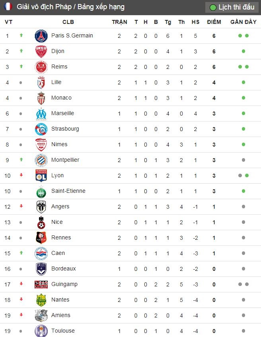Click the GẦN ĐÂY column header
Viewport: 261px width, 337px height.
[243, 22]
